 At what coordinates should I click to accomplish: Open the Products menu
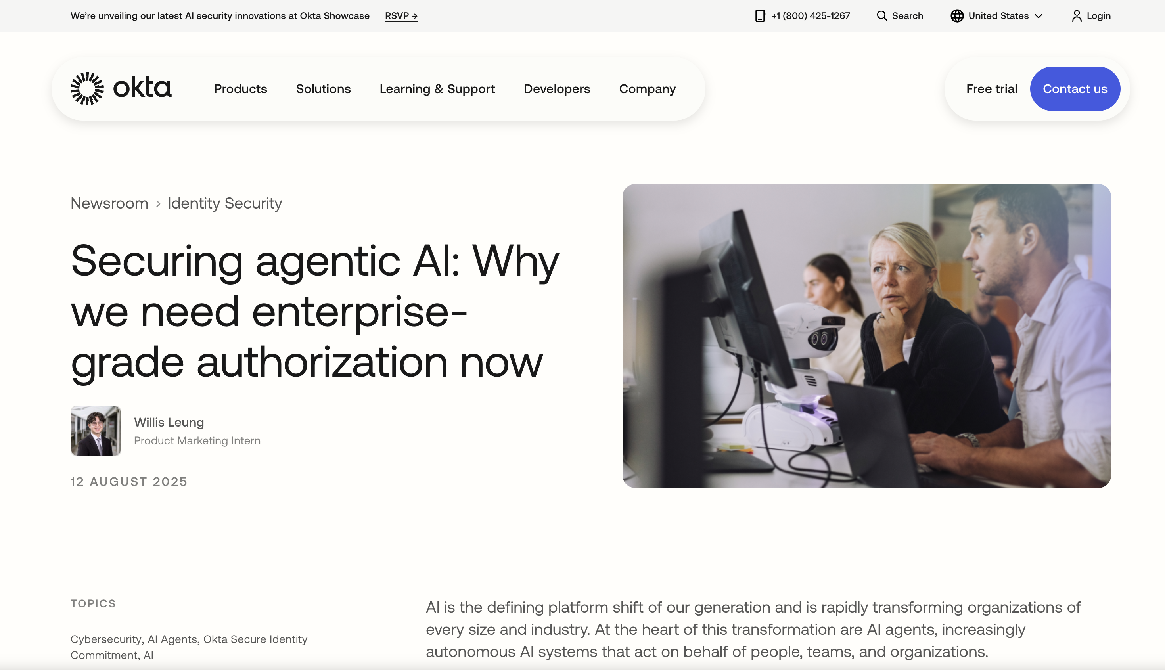pos(241,89)
